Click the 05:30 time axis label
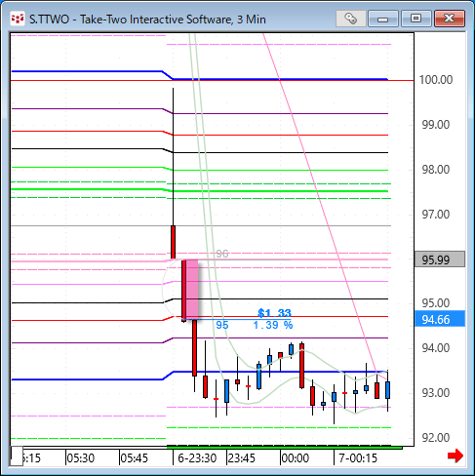The height and width of the screenshot is (476, 475). (x=81, y=458)
